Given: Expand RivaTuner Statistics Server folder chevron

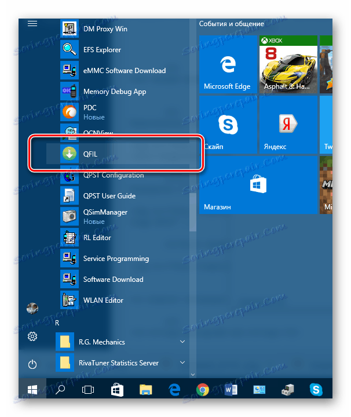Looking at the screenshot, I should [182, 362].
